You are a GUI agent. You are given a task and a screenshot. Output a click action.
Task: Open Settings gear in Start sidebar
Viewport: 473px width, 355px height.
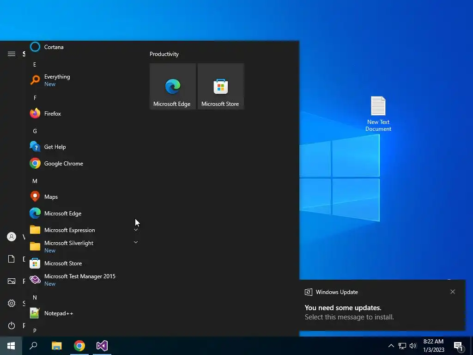(x=12, y=303)
